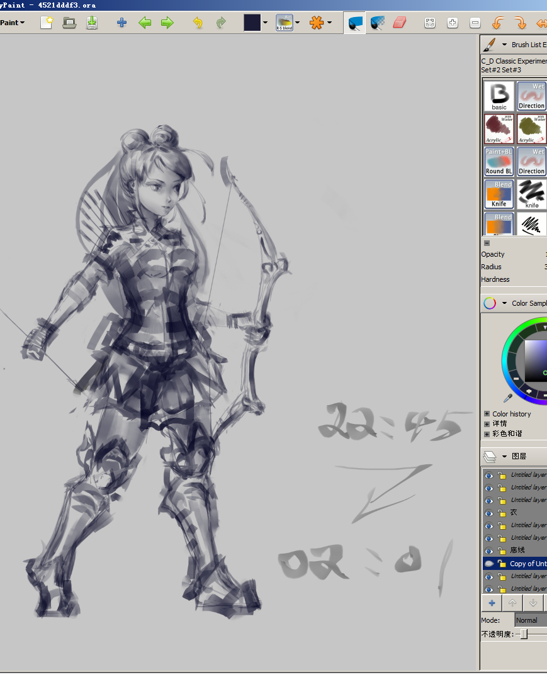
Task: Toggle the lock alpha blend mode
Action: [x=377, y=23]
